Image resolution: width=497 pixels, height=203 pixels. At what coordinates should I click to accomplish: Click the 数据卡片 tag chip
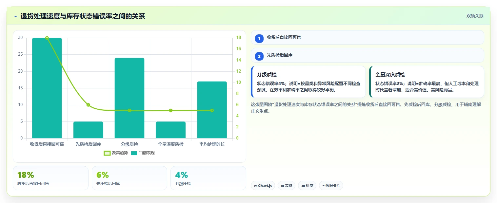[331, 186]
